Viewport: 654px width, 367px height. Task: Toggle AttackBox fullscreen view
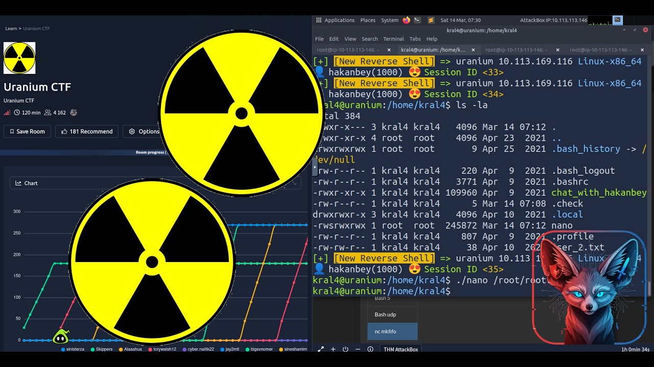click(x=320, y=349)
